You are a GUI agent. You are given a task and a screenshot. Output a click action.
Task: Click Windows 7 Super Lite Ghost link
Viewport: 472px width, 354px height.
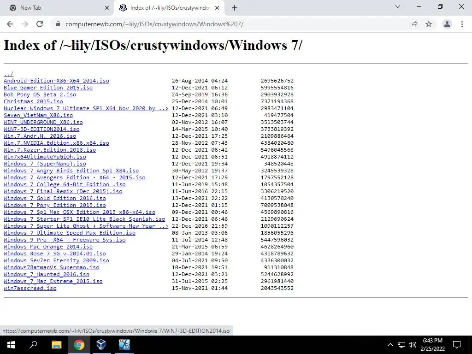coord(86,226)
